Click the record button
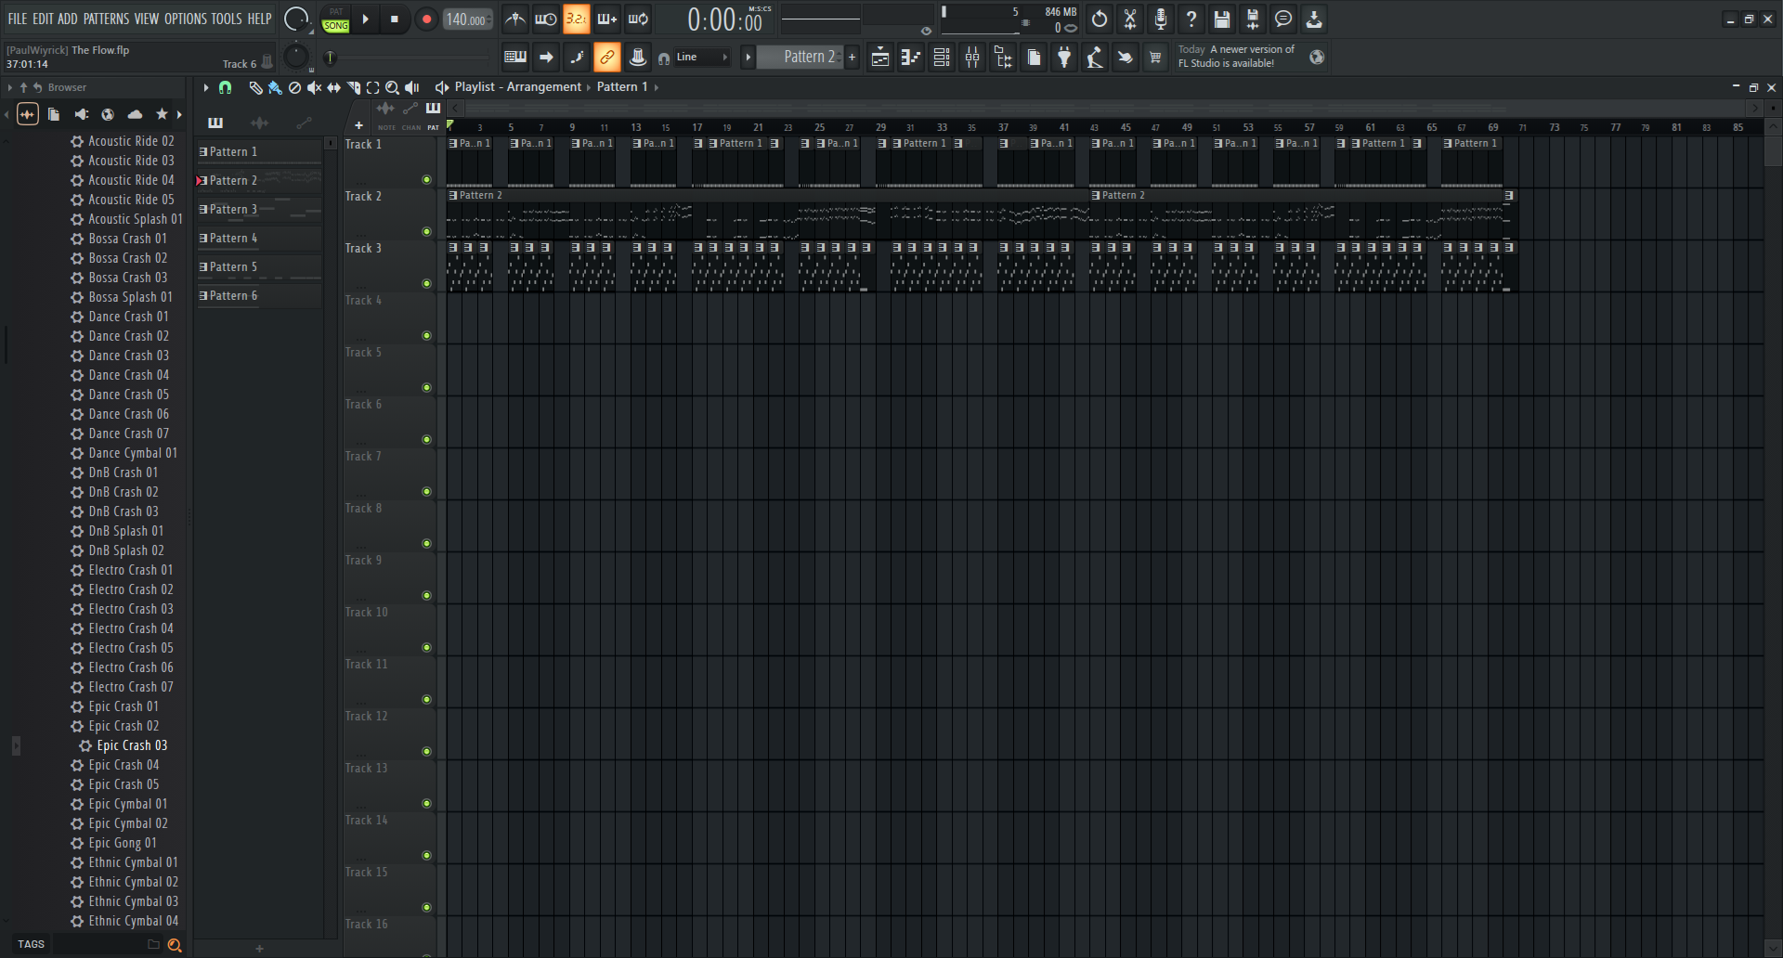 point(426,19)
